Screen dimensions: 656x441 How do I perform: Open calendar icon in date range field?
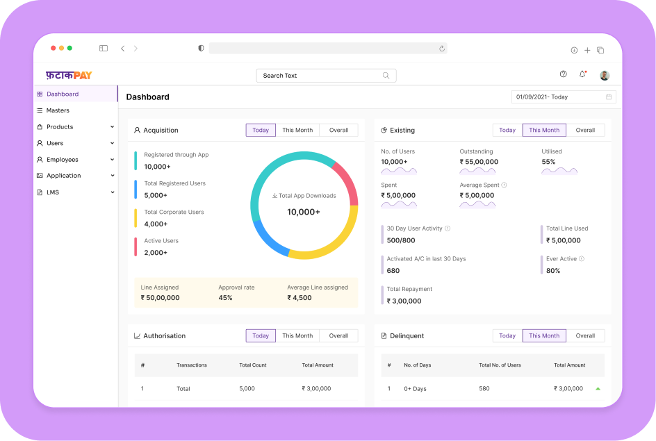click(x=609, y=97)
